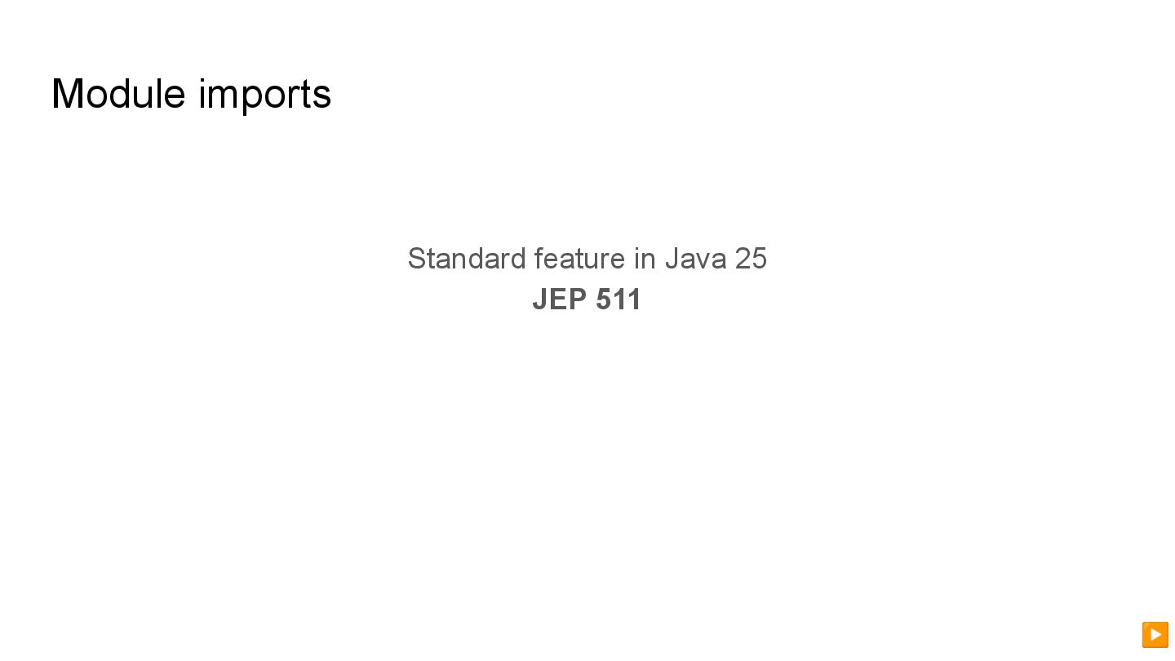Image resolution: width=1175 pixels, height=661 pixels.
Task: Click the digit '5' in 'Java 25'
Action: tap(759, 259)
